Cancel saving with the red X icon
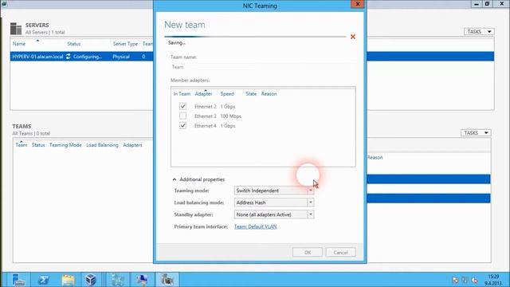The height and width of the screenshot is (287, 510). coord(353,37)
